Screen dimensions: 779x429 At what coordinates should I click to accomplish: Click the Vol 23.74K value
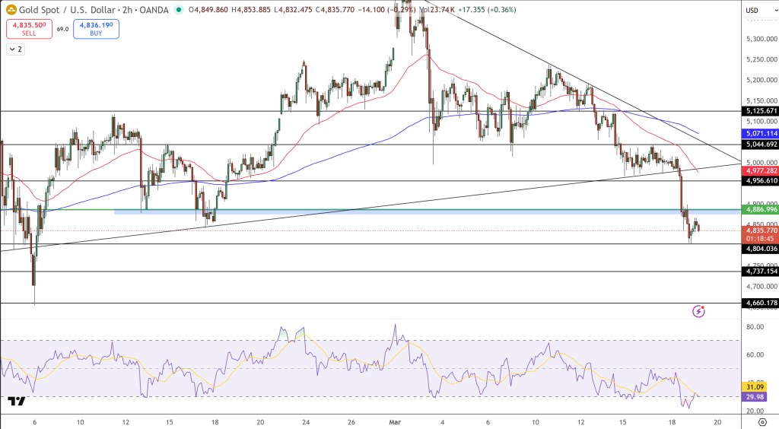[x=437, y=10]
